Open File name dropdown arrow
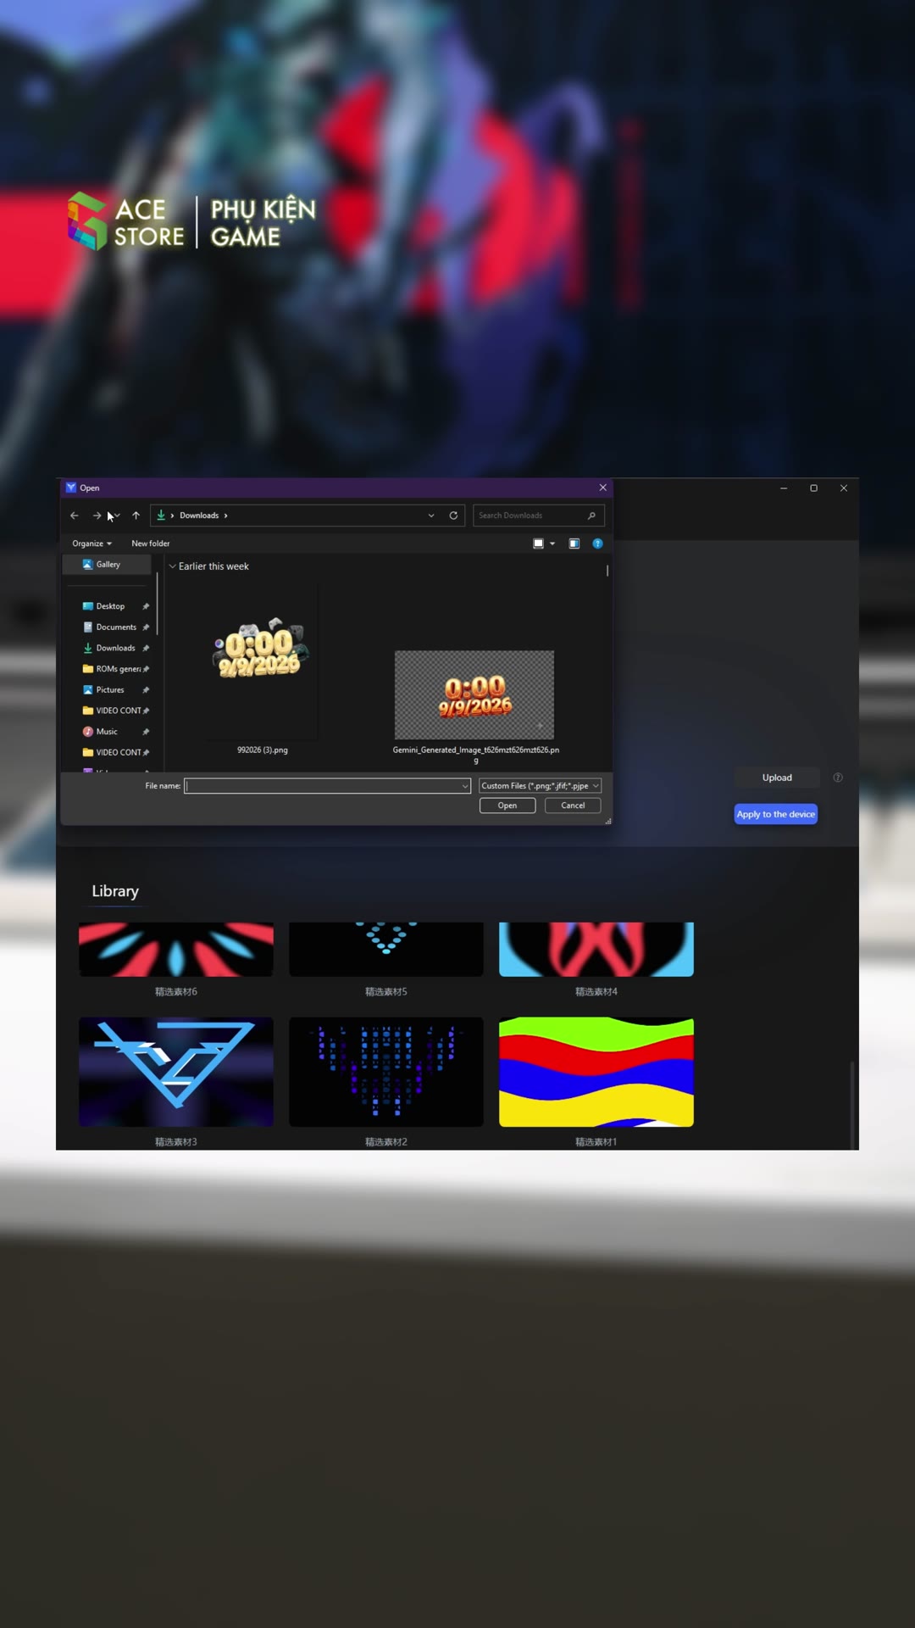Screen dimensions: 915x1628 pos(465,786)
